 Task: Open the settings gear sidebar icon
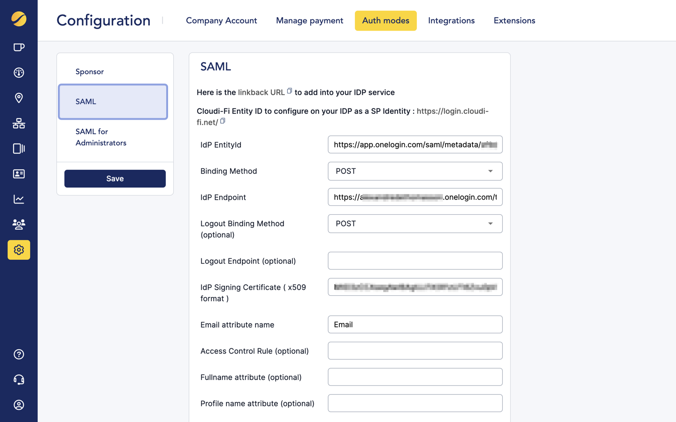point(19,250)
